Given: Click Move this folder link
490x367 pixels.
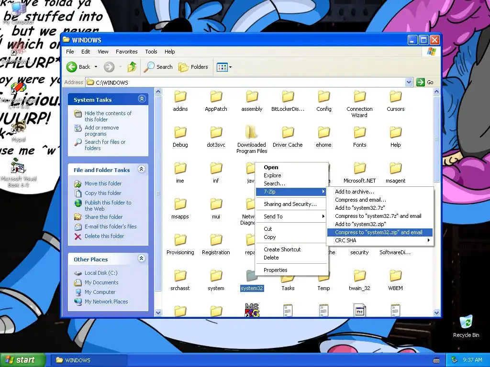Looking at the screenshot, I should coord(103,183).
